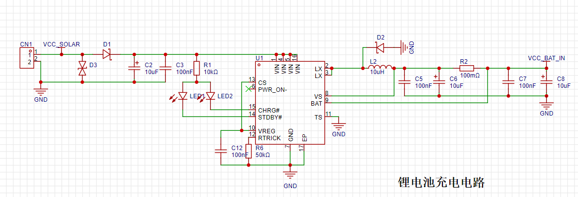Select the D3 TVS diode symbol
578x197 pixels.
(82, 68)
